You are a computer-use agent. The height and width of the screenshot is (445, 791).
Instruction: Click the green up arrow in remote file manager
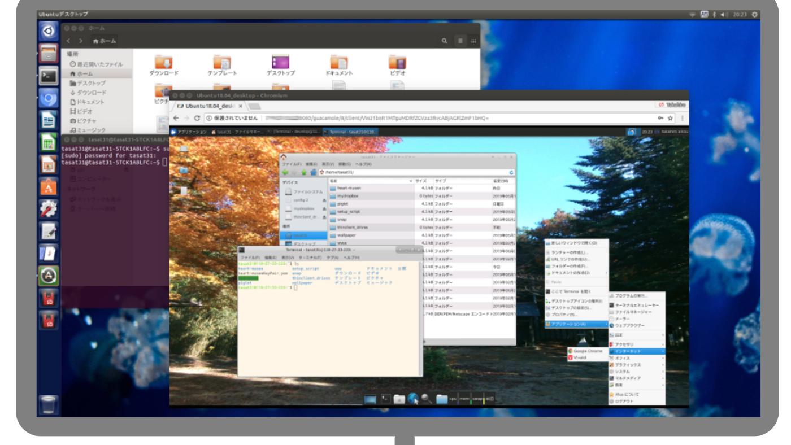click(303, 172)
